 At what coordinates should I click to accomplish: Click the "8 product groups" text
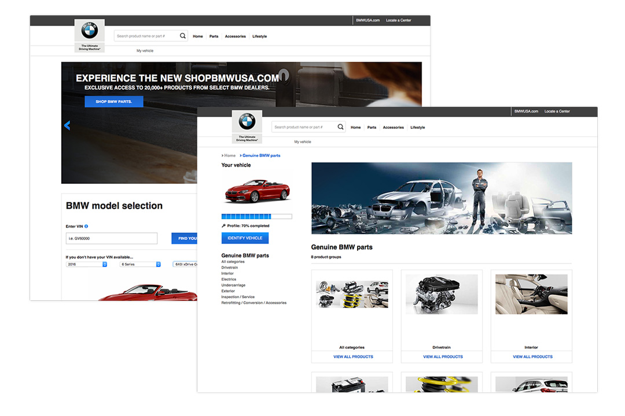point(326,257)
